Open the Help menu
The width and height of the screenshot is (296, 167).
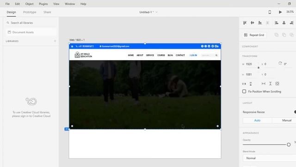[83, 4]
